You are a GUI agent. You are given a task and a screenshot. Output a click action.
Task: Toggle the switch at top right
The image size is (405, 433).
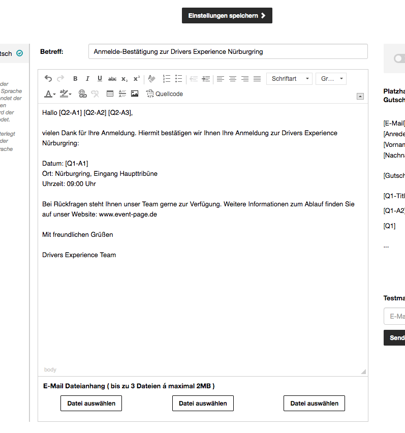coord(399,58)
